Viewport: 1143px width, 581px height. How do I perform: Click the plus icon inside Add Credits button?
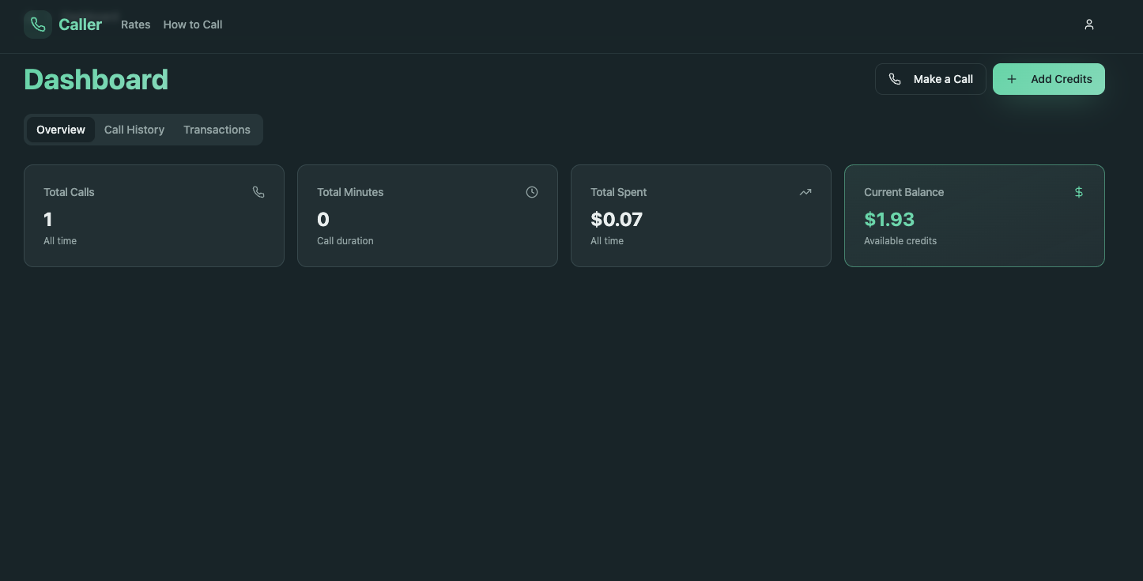coord(1012,78)
